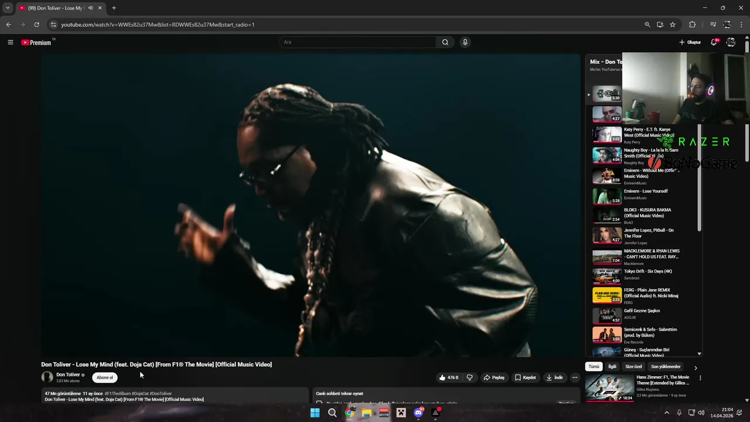Click the youtube.com address bar URL

point(158,25)
